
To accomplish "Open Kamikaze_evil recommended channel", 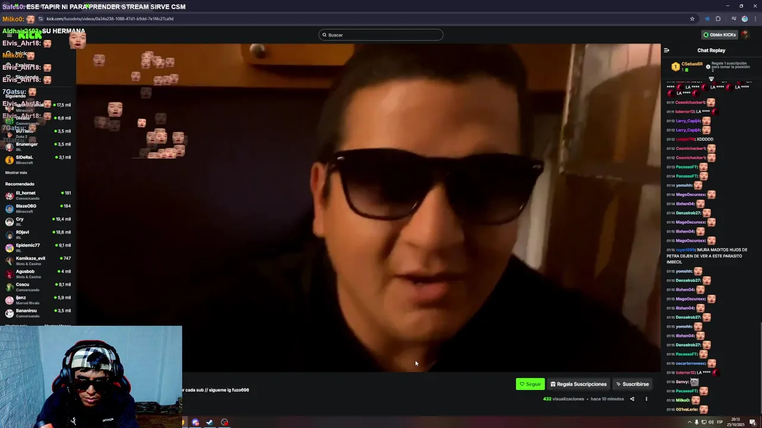I will [38, 260].
